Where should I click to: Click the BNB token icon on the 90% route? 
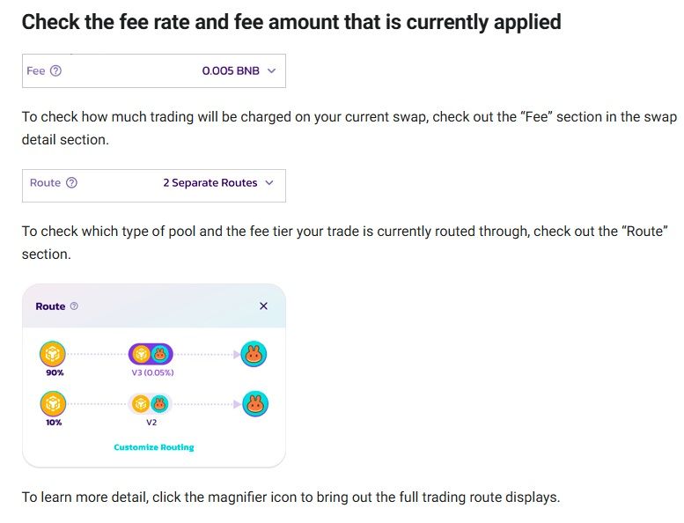tap(53, 354)
